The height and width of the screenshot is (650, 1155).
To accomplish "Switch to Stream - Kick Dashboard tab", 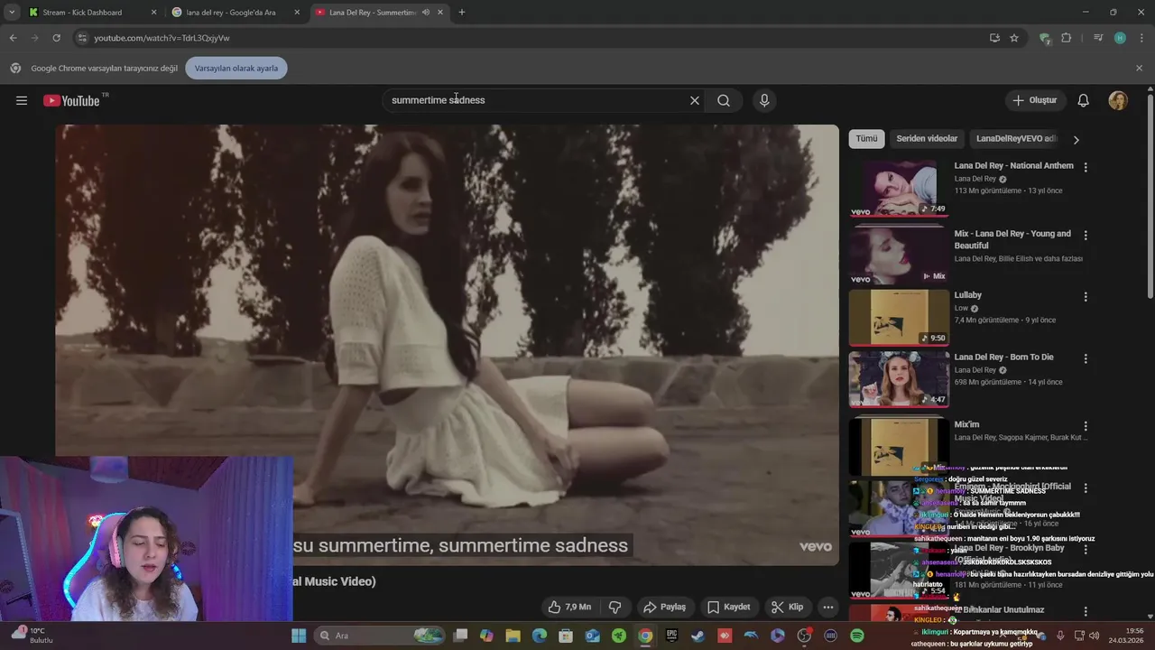I will coord(93,13).
